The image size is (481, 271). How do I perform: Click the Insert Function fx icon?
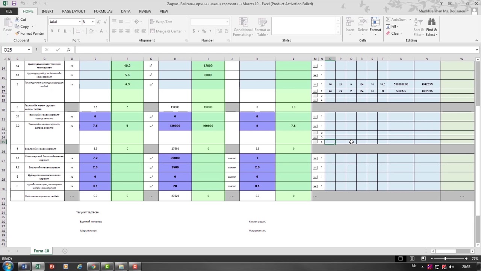coord(68,50)
